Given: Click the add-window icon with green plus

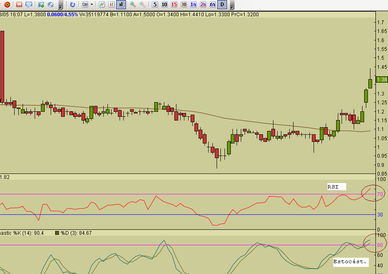Looking at the screenshot, I should [x=41, y=5].
